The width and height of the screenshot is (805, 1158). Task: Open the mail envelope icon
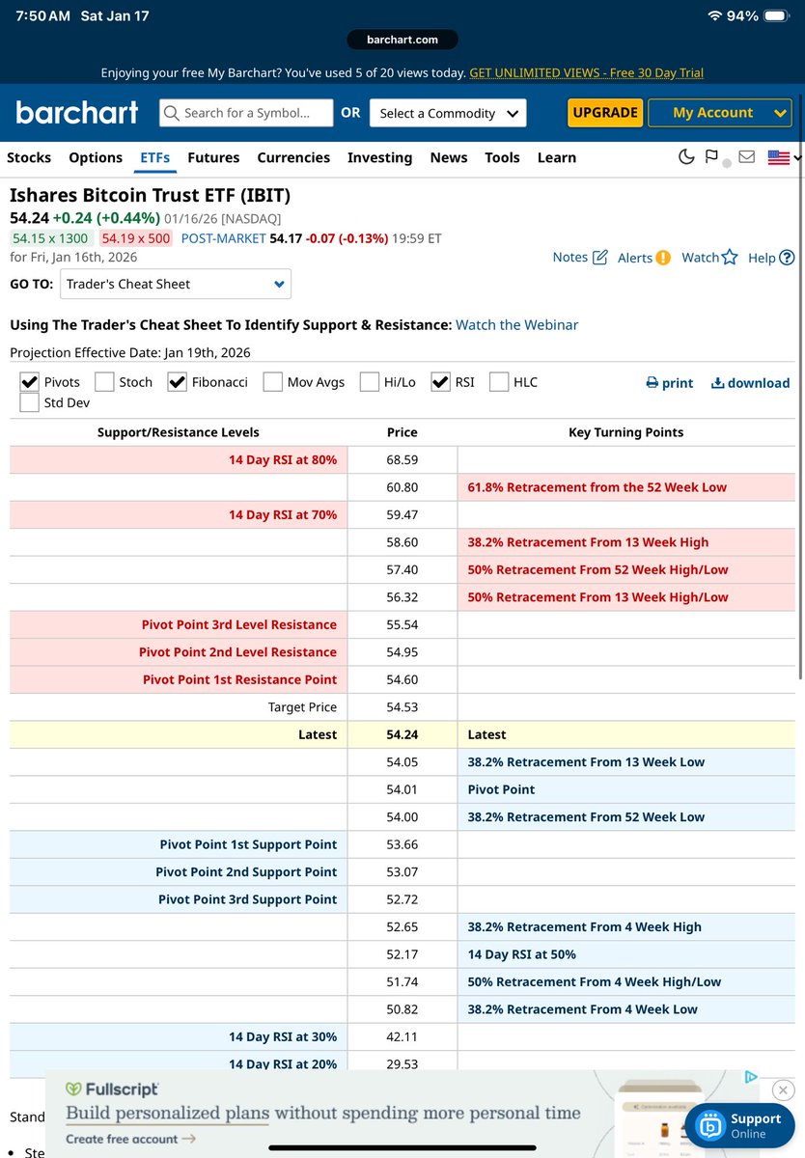click(x=746, y=157)
